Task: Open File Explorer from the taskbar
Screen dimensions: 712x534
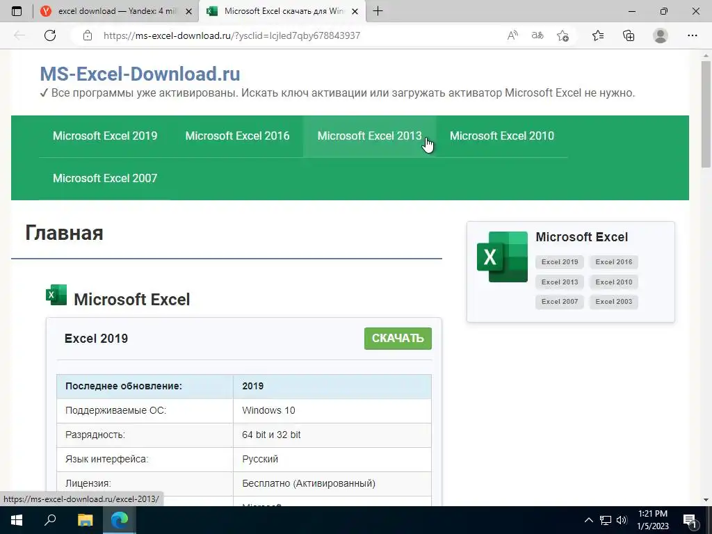Action: coord(85,520)
